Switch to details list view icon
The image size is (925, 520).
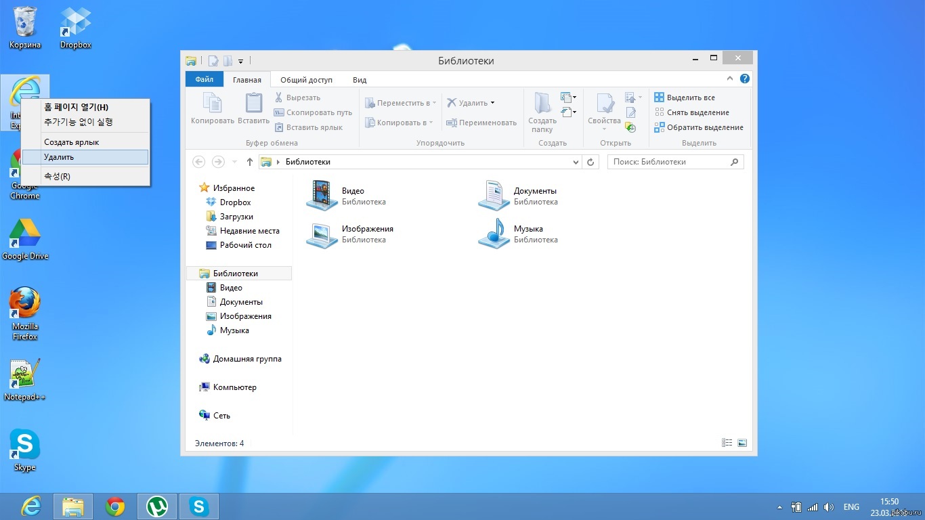point(727,443)
